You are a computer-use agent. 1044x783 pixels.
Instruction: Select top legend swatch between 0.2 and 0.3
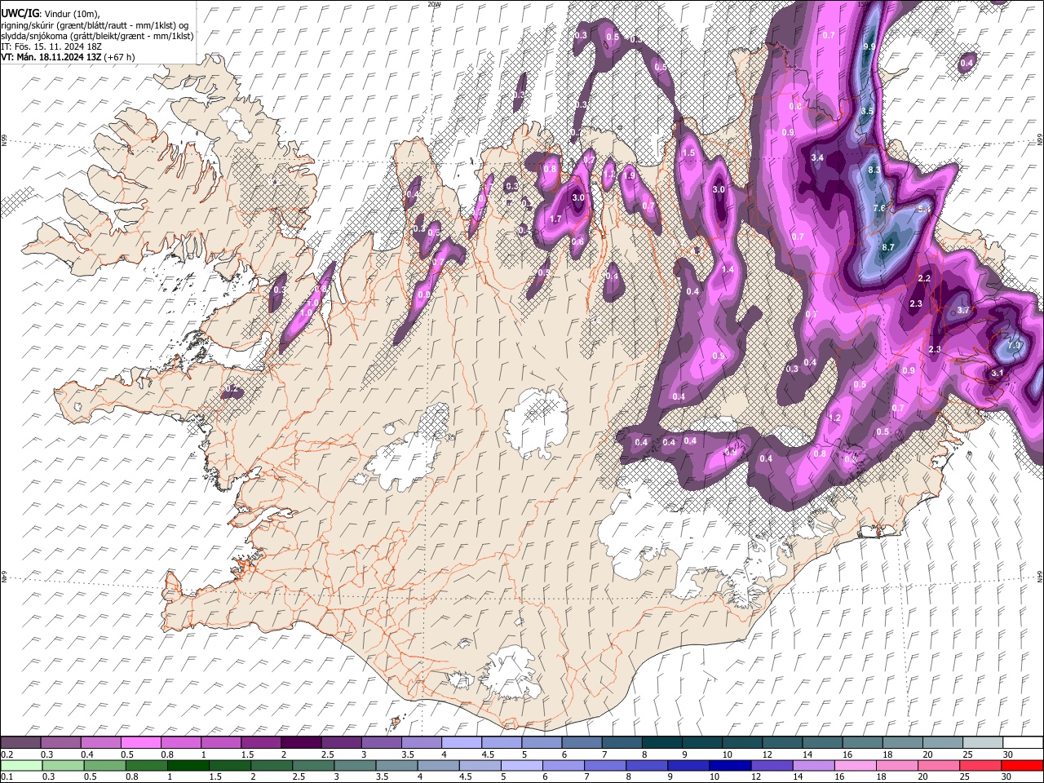pyautogui.click(x=22, y=743)
